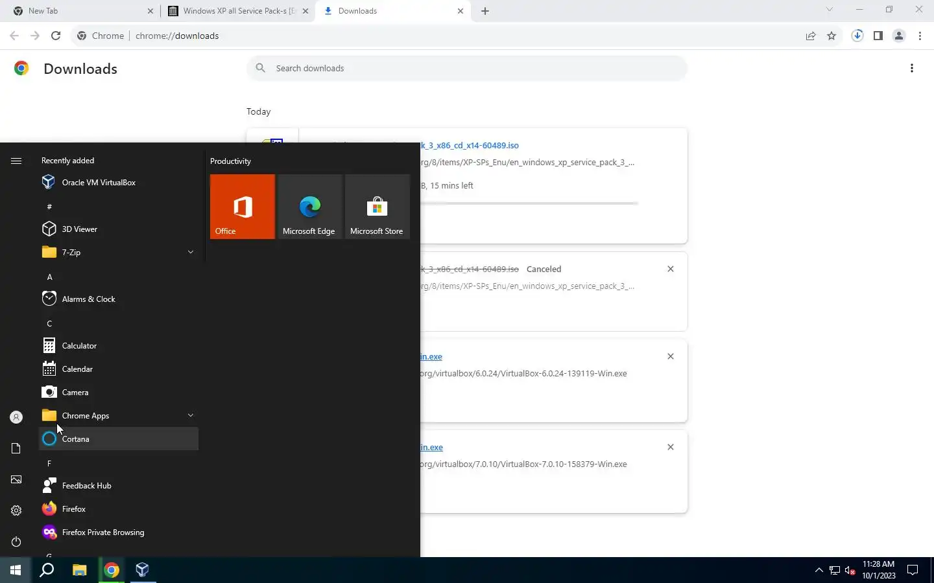Image resolution: width=934 pixels, height=583 pixels.
Task: Click the Power icon in Start
Action: [16, 542]
